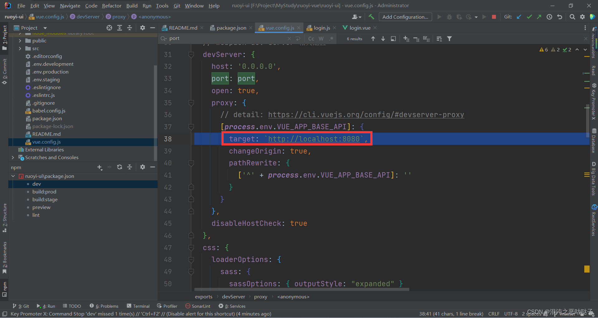Toggle the 2: Bookmarks side tool window
The width and height of the screenshot is (598, 318).
tap(4, 258)
